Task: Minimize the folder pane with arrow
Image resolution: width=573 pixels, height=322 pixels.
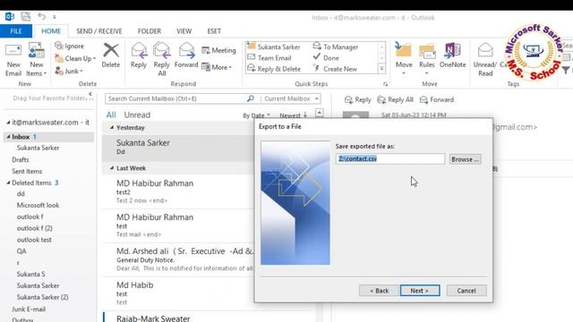Action: 90,94
